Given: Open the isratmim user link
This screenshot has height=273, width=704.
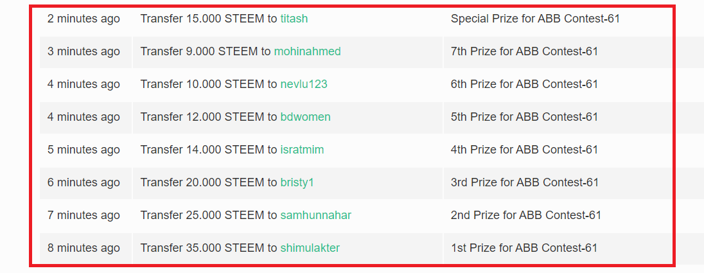Looking at the screenshot, I should click(302, 150).
